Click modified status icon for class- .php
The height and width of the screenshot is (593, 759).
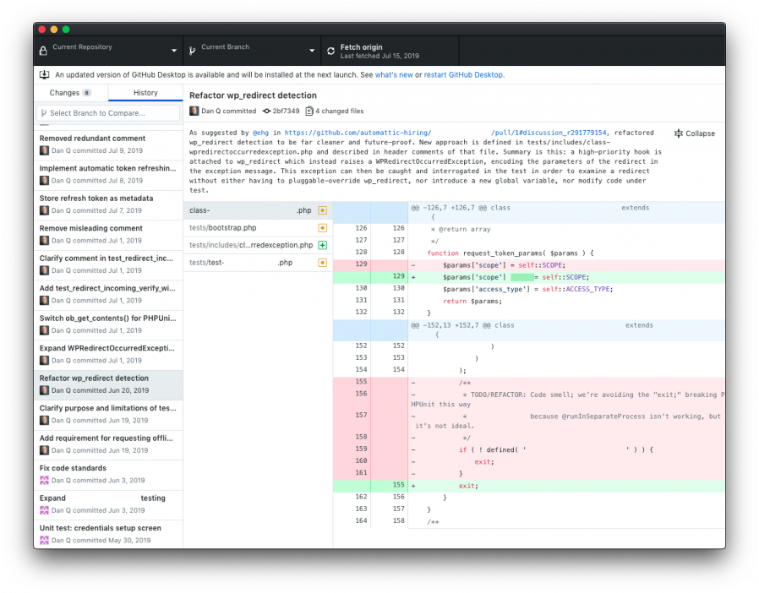click(x=322, y=210)
